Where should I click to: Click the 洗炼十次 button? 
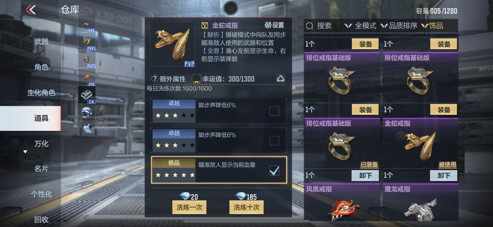246,207
